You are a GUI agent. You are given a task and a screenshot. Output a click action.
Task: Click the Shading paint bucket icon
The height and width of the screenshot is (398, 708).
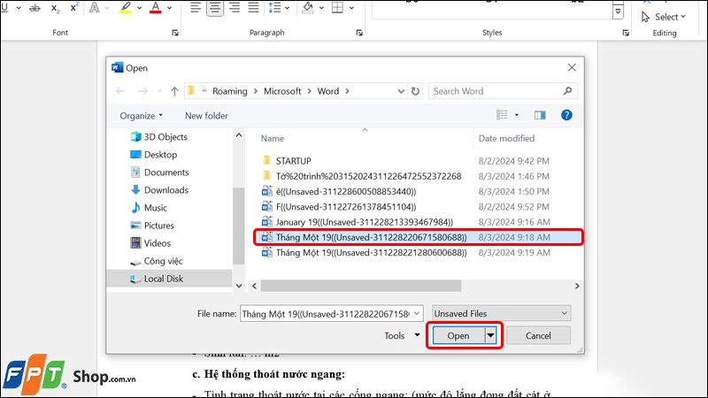[x=308, y=8]
